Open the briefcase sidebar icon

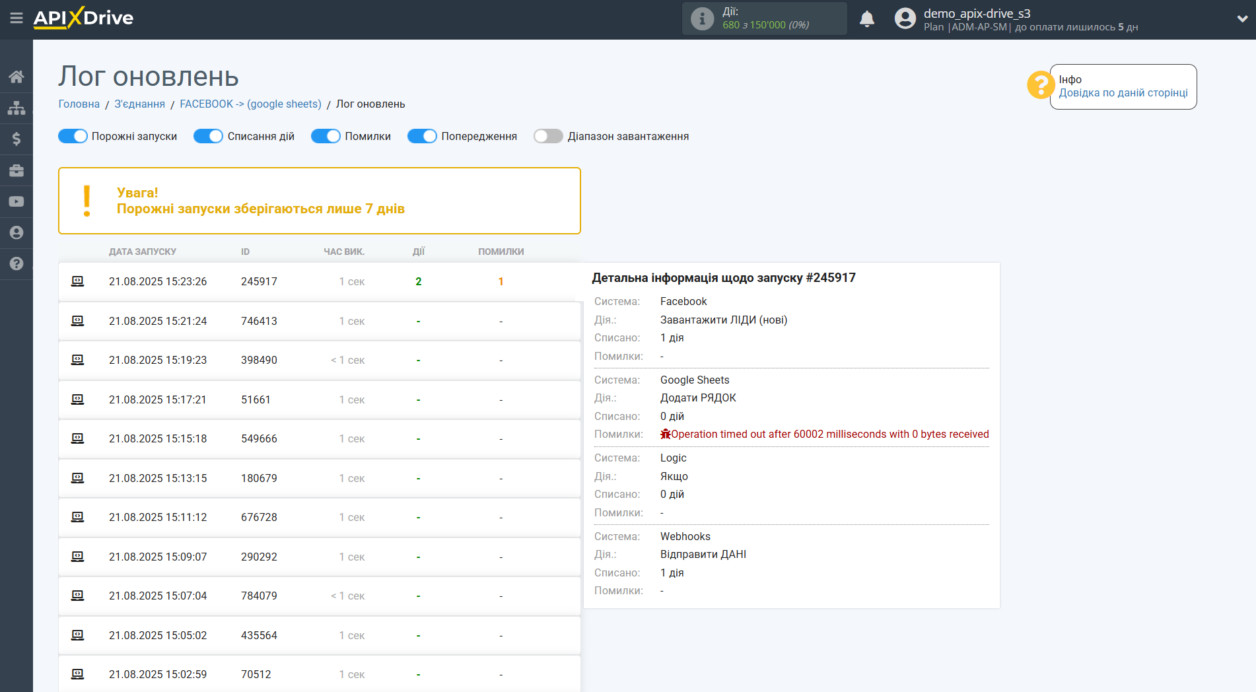(17, 170)
